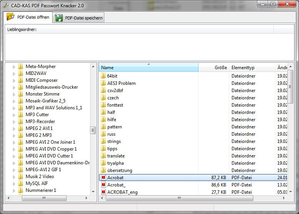Click the PDF icon of ACROBAT_eng file
The height and width of the screenshot is (214, 299).
click(x=103, y=192)
